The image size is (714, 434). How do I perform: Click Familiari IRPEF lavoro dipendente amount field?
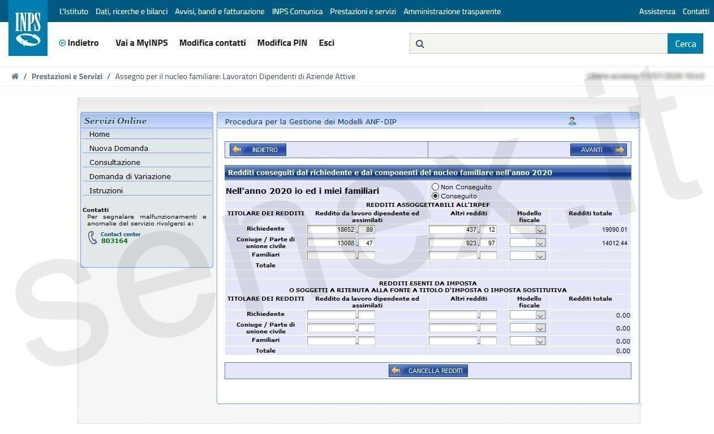coord(332,255)
